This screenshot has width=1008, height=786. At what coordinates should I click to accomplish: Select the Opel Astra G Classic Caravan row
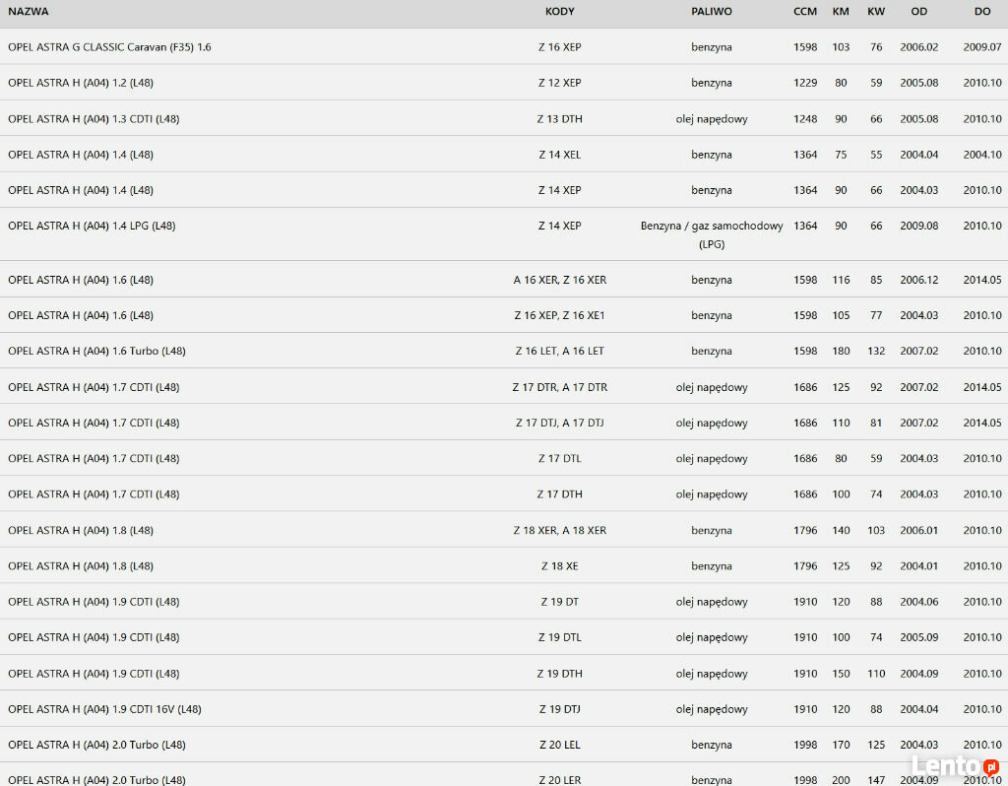[504, 46]
